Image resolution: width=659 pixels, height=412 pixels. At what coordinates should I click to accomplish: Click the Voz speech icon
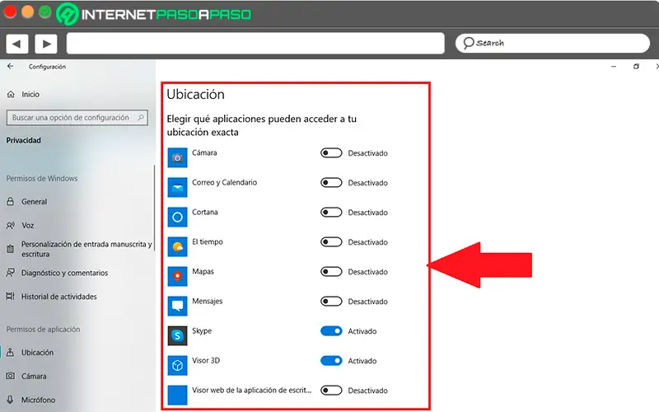(11, 225)
